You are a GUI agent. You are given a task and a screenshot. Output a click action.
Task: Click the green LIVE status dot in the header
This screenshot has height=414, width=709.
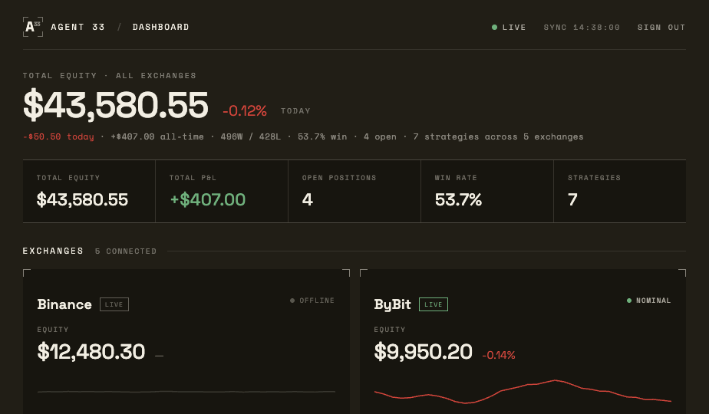494,27
